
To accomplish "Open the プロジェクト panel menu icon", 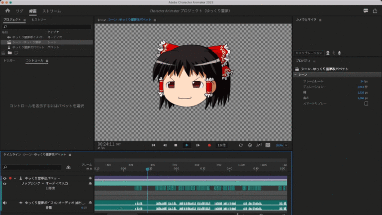I will click(x=24, y=20).
